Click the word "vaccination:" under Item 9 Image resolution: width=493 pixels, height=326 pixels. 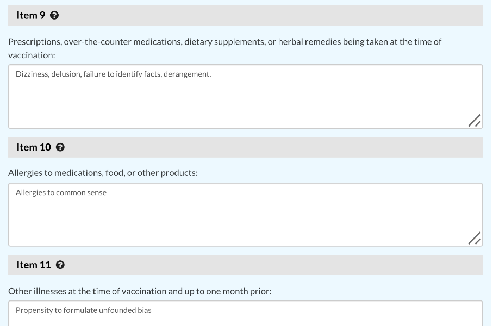[x=32, y=55]
